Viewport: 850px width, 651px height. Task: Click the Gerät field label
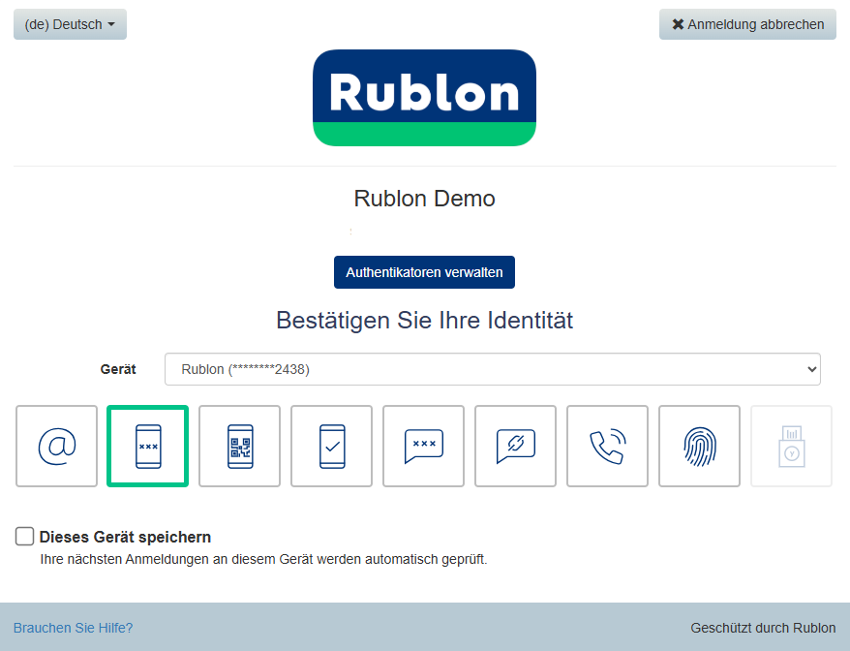(x=118, y=369)
